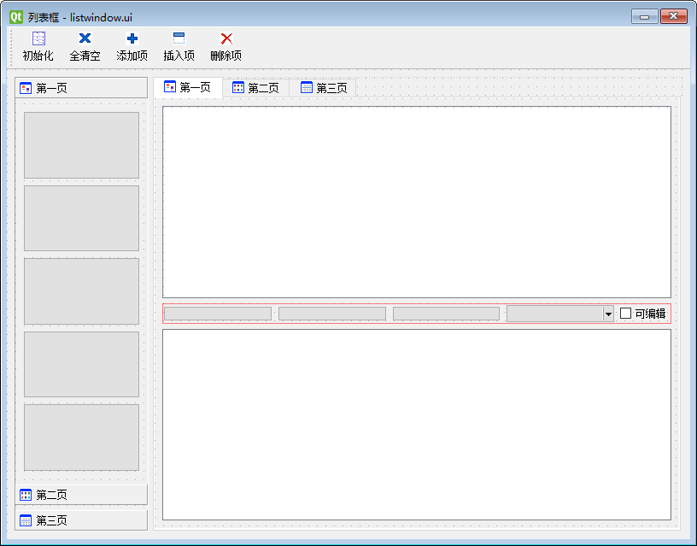
Task: Click the bottom gray button in toolbox
Action: pos(81,437)
